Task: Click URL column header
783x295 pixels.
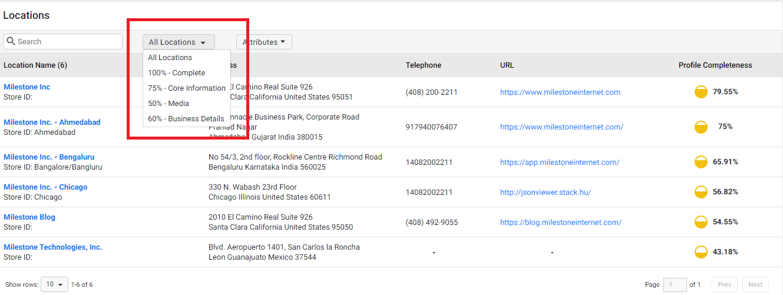Action: coord(507,65)
